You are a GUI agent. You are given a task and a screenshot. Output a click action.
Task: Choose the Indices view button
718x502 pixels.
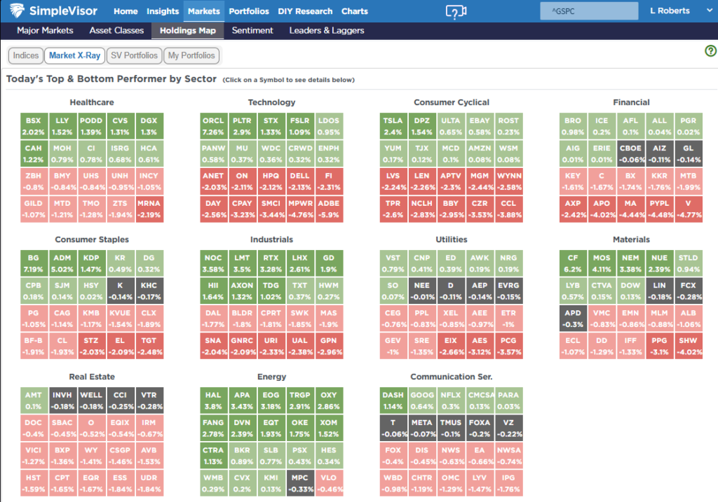26,55
